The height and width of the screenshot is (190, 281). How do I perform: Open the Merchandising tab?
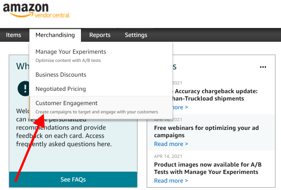(x=55, y=35)
